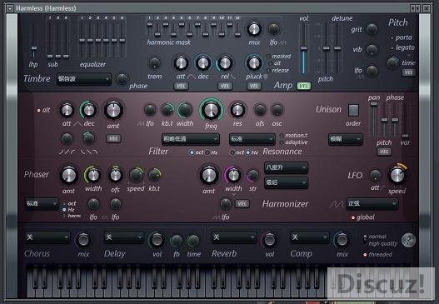
Task: Open the Reverb preset dropdown
Action: tap(234, 237)
